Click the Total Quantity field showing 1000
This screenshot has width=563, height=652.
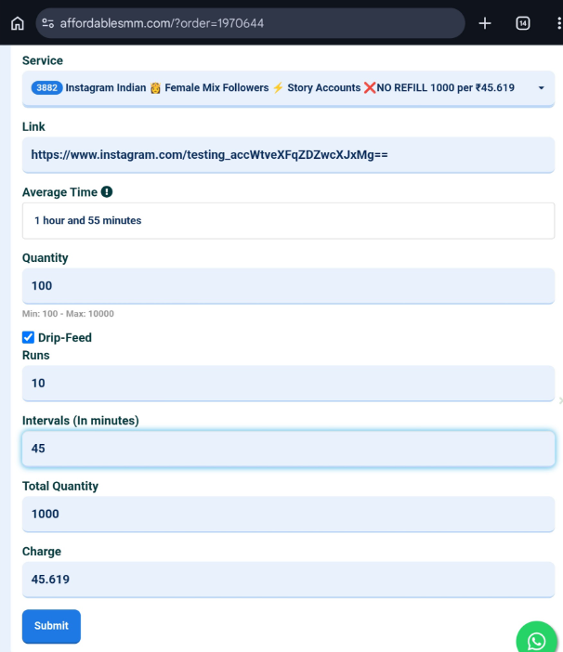[288, 514]
